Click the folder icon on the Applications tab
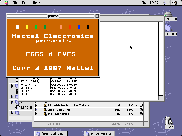The image size is (182, 136). 38,133
